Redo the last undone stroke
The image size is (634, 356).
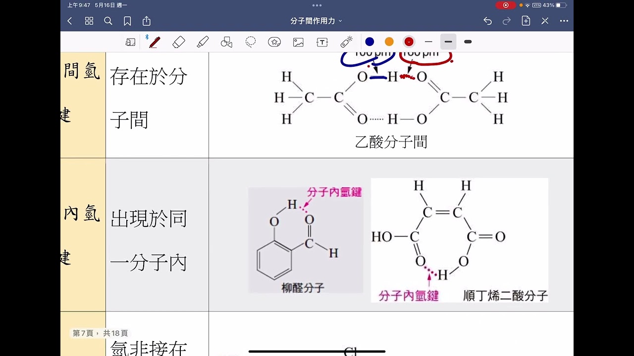pos(507,21)
